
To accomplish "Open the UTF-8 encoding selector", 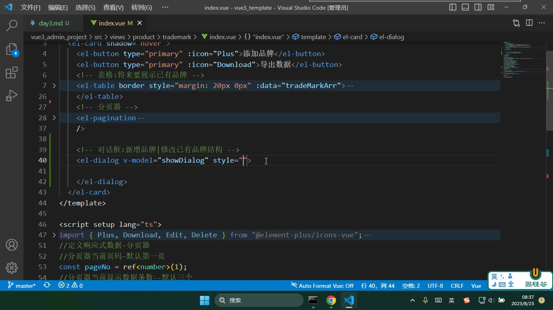I will 436,285.
